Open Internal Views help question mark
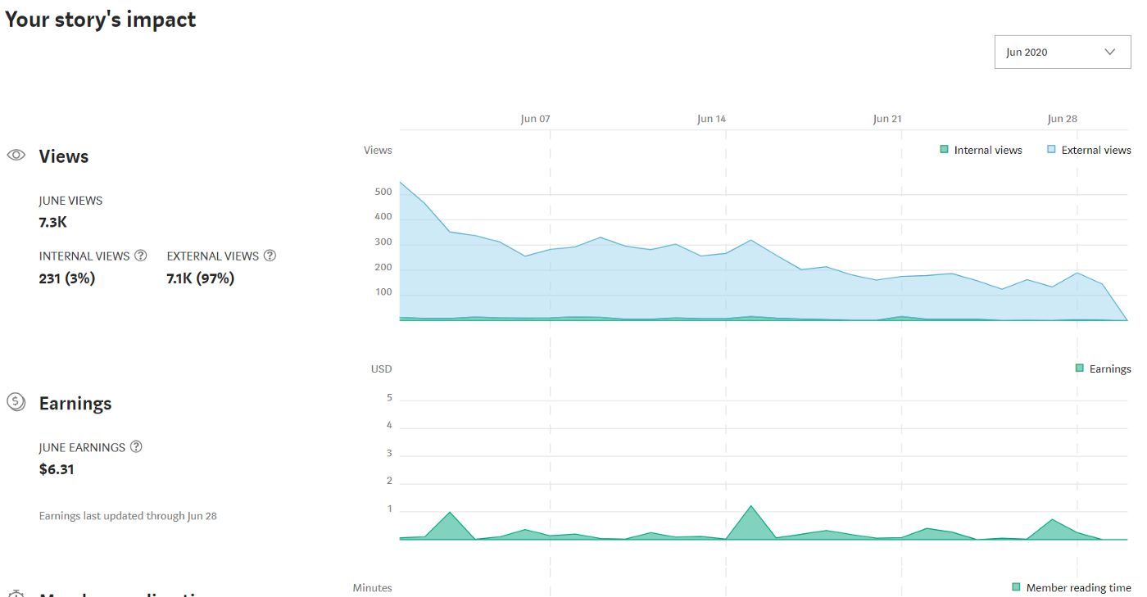This screenshot has height=597, width=1147. (x=141, y=256)
